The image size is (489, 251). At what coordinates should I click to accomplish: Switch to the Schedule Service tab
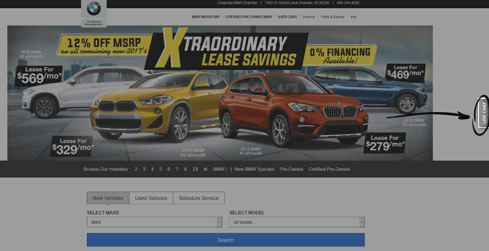click(x=199, y=198)
